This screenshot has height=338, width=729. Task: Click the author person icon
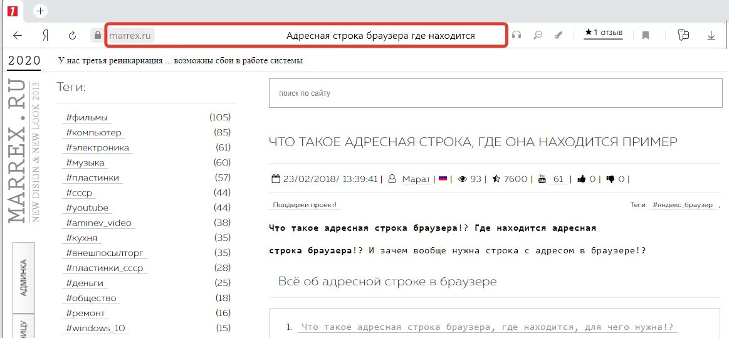pyautogui.click(x=392, y=179)
